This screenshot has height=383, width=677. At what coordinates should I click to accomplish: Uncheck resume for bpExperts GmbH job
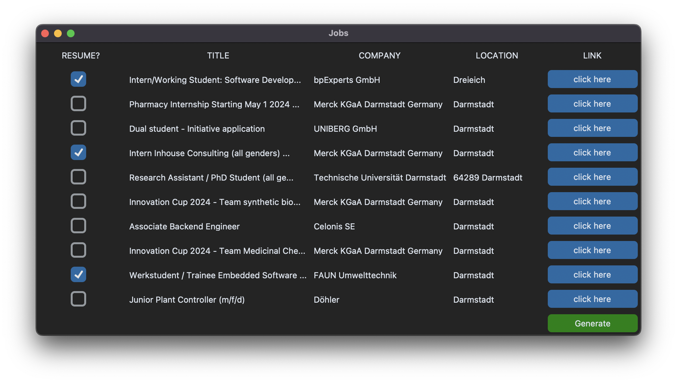click(x=78, y=79)
